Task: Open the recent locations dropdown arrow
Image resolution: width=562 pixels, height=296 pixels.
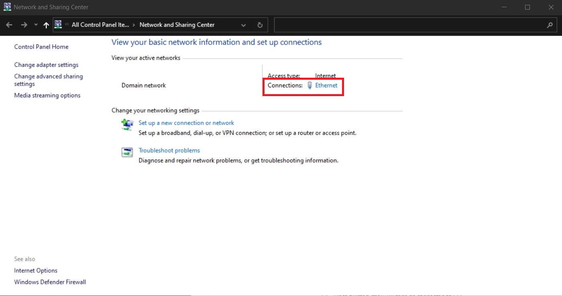Action: click(36, 25)
